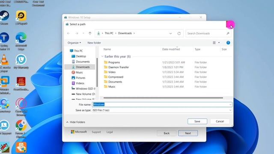Open the Steam desktop shortcut
Viewport: 274px width, 154px height.
[4, 18]
